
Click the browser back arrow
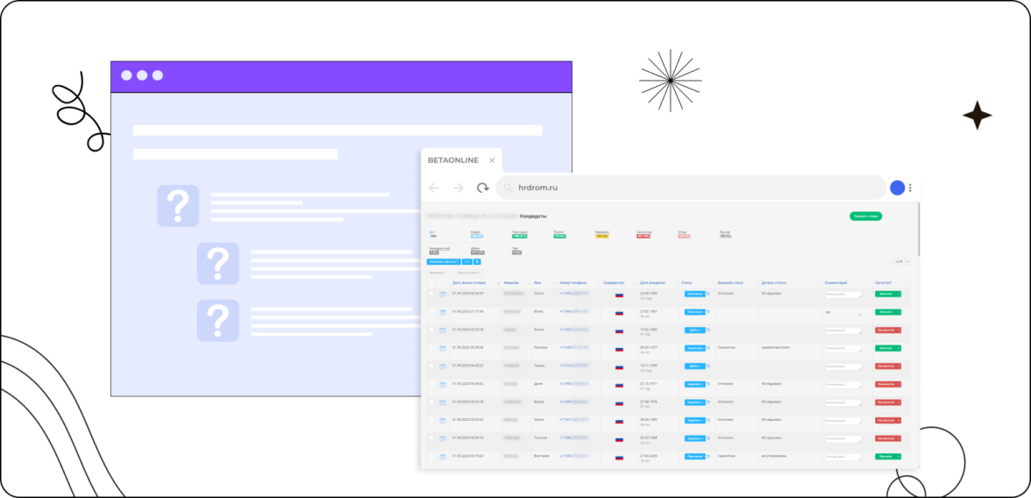click(433, 189)
